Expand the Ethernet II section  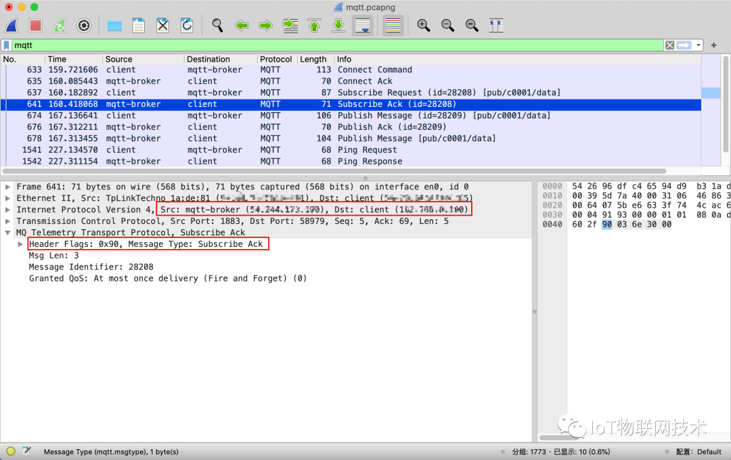[x=8, y=198]
